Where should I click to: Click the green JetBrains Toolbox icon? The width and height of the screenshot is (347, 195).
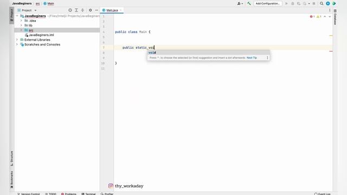coord(334,4)
